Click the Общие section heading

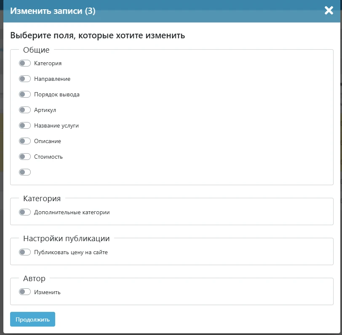(36, 50)
